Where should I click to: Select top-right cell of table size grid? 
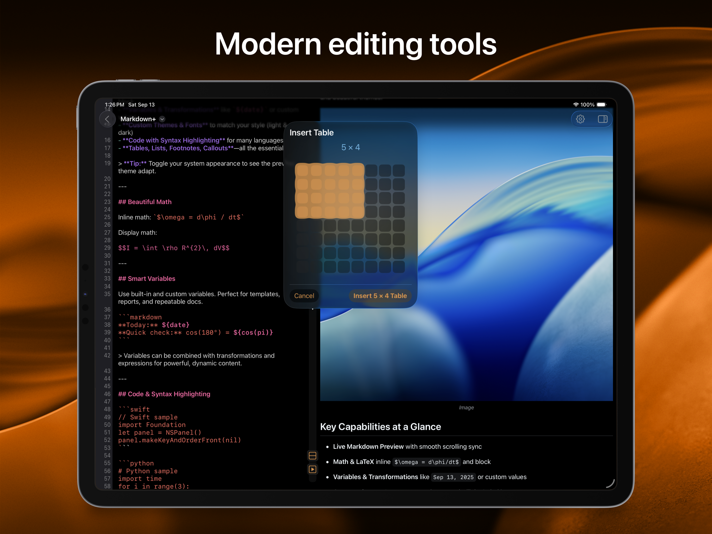tap(398, 170)
